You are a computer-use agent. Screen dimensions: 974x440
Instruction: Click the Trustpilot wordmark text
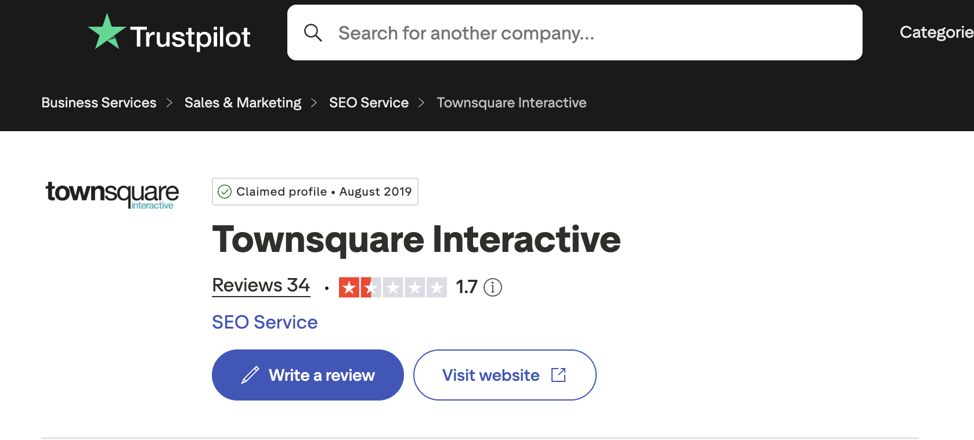pos(190,37)
